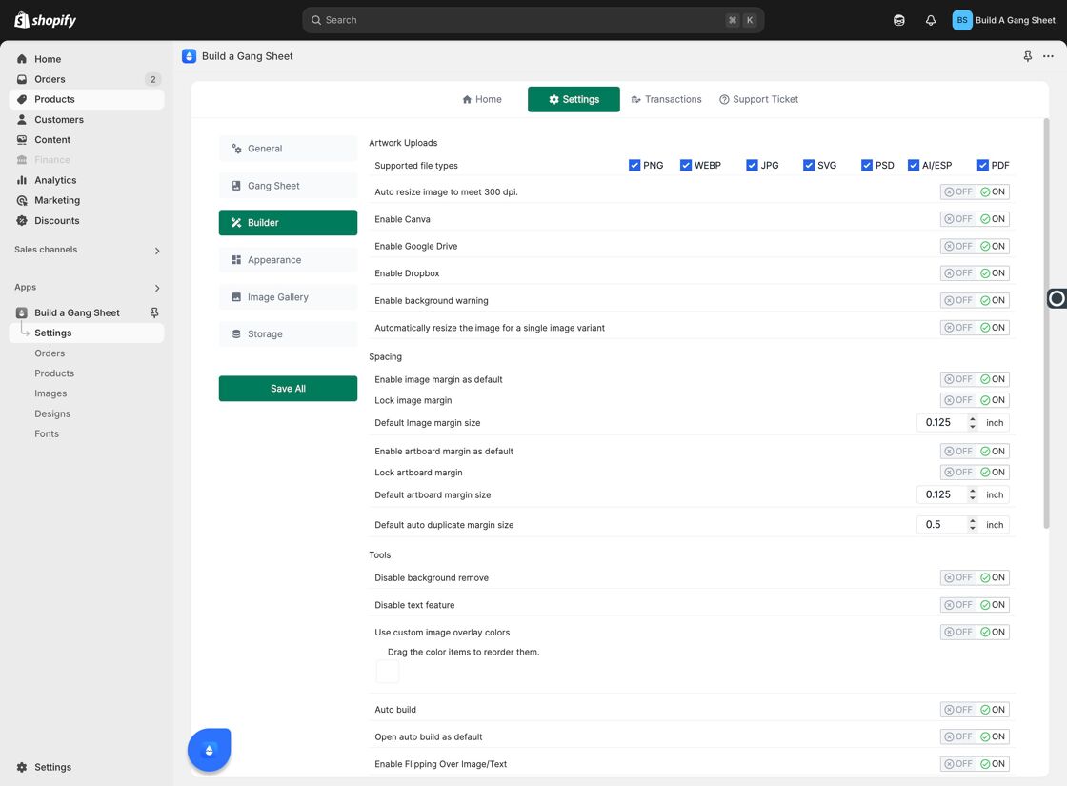Viewport: 1067px width, 786px height.
Task: Pin the app using the top-right pin icon
Action: coord(1028,56)
